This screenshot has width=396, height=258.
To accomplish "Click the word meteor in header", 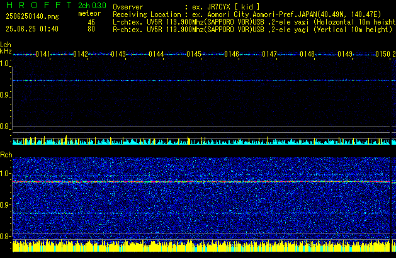I will pyautogui.click(x=89, y=13).
